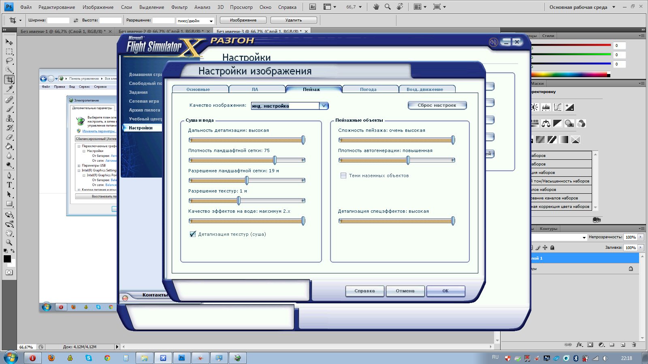Screen dimensions: 648x364
Task: Select the Dodge tool
Action: pos(9,165)
